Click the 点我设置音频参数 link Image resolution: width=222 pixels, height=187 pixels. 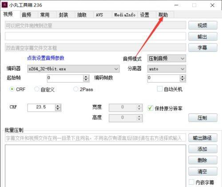pyautogui.click(x=46, y=58)
